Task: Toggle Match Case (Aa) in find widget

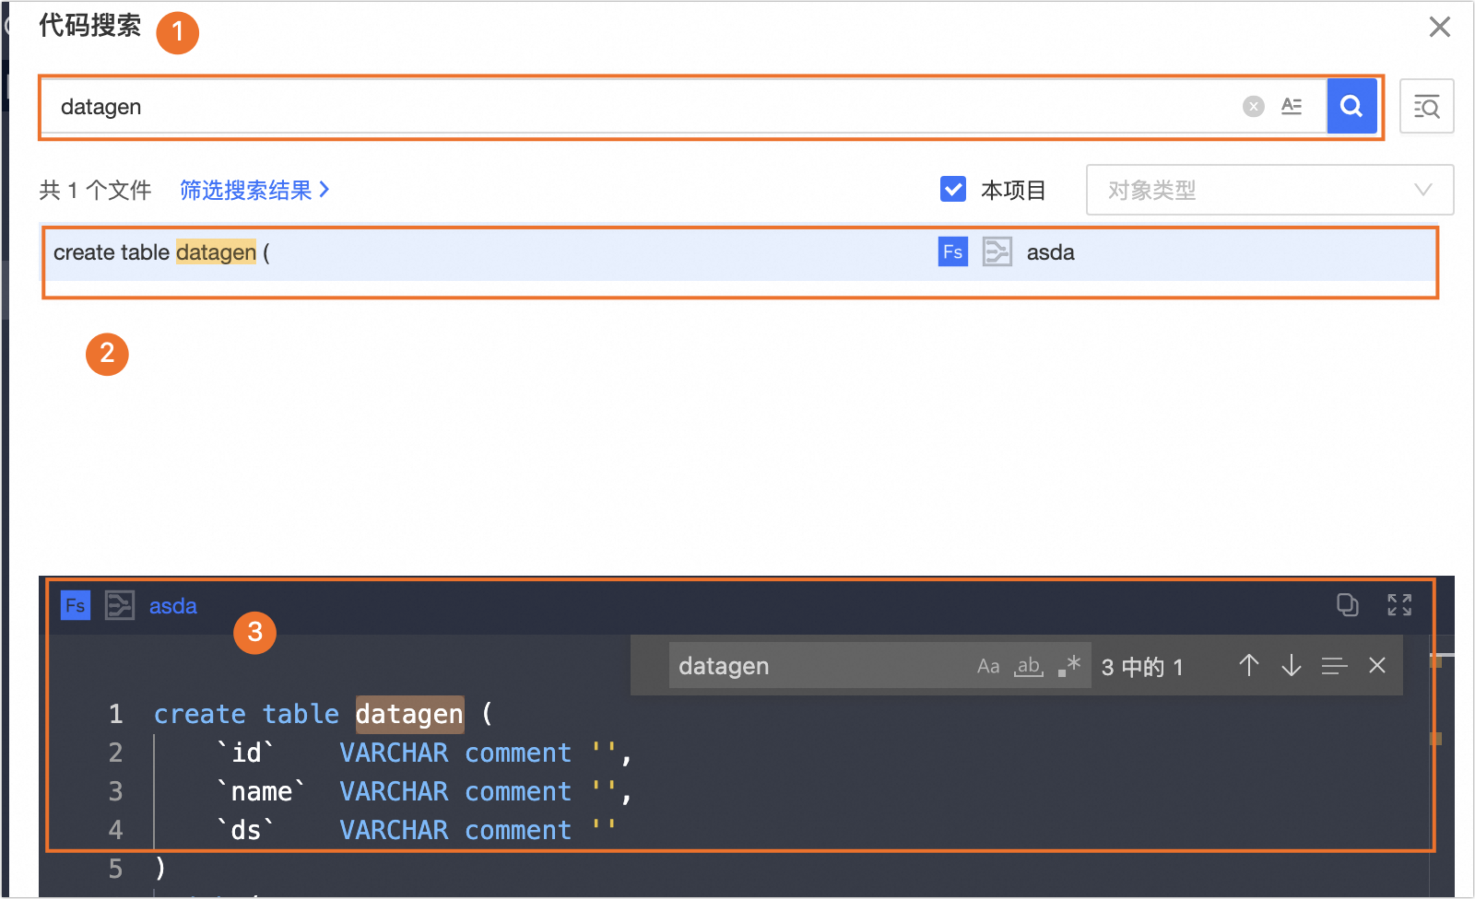Action: (988, 666)
